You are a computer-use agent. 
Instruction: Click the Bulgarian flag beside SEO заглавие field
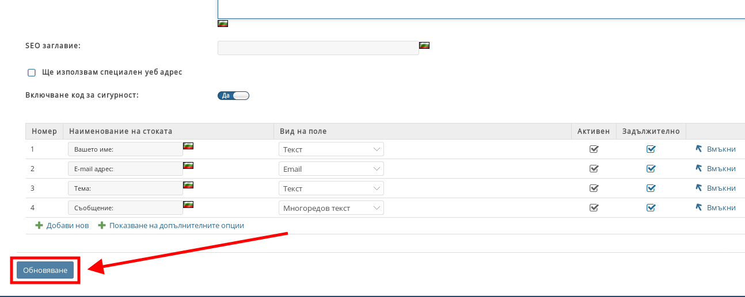click(424, 45)
